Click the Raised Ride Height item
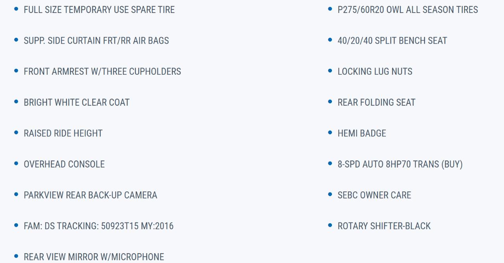The width and height of the screenshot is (504, 263). pos(63,133)
